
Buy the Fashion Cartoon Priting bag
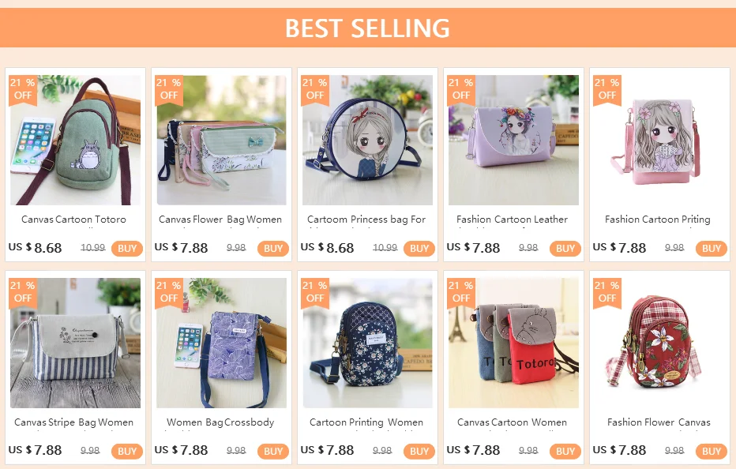coord(711,249)
